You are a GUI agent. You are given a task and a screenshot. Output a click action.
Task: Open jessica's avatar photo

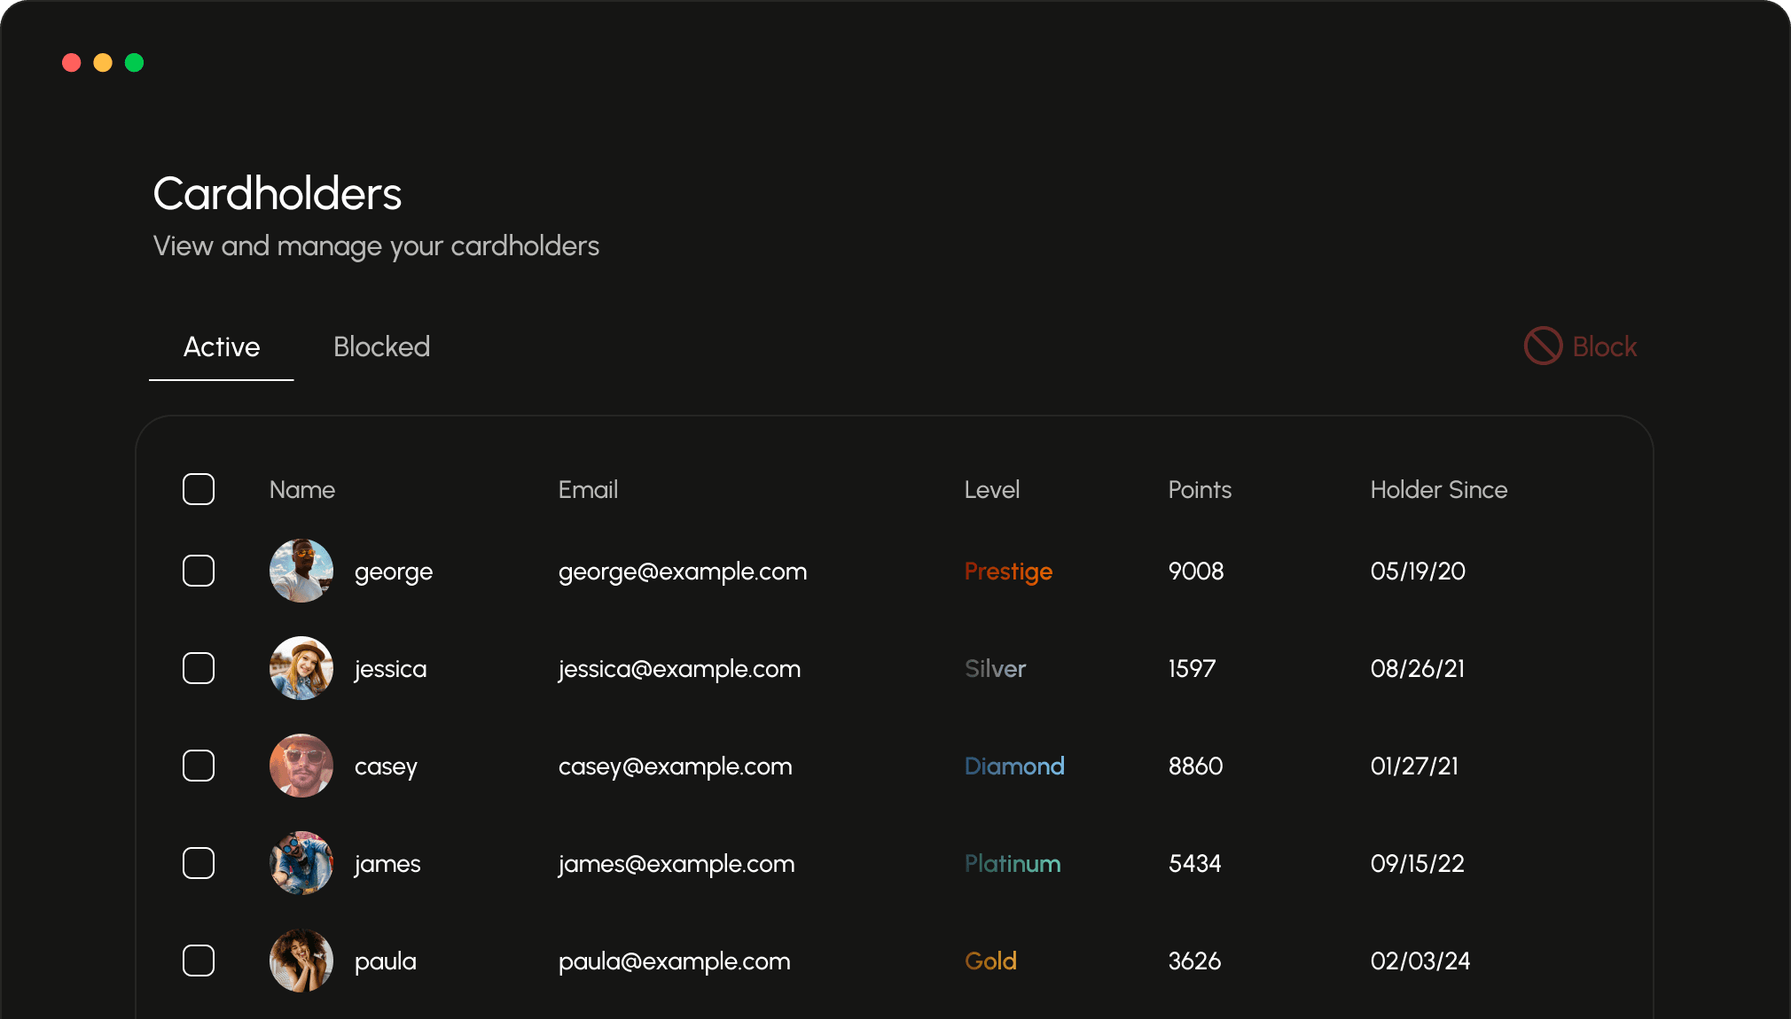[301, 668]
